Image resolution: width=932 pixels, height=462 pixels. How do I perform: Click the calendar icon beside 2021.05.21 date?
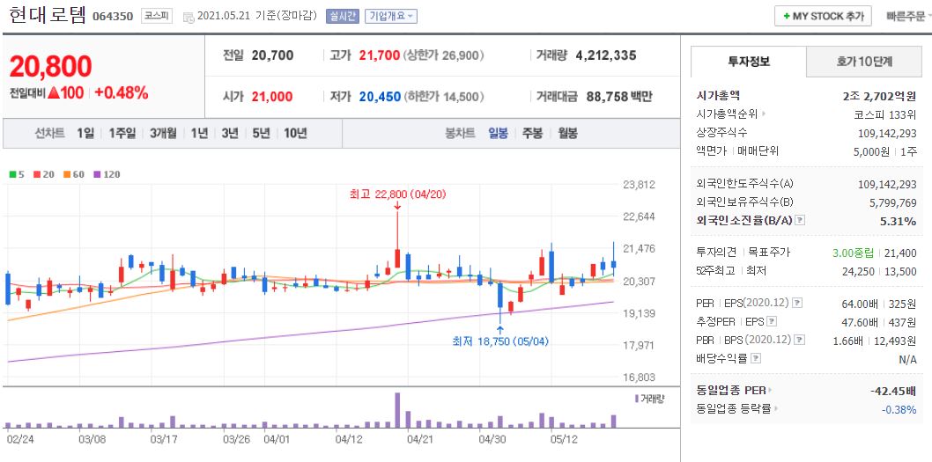(189, 17)
